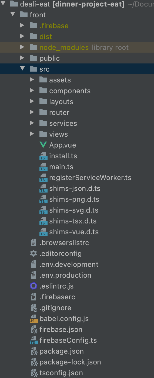Collapse the src folder arrow

click(x=22, y=69)
